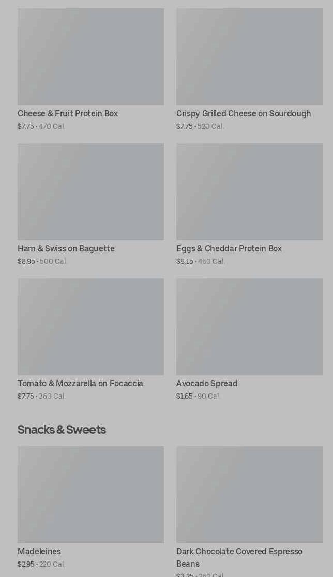Click the Tomato & Mozzarella on Focaccia title
Viewport: 333px width, 577px height.
coord(80,384)
